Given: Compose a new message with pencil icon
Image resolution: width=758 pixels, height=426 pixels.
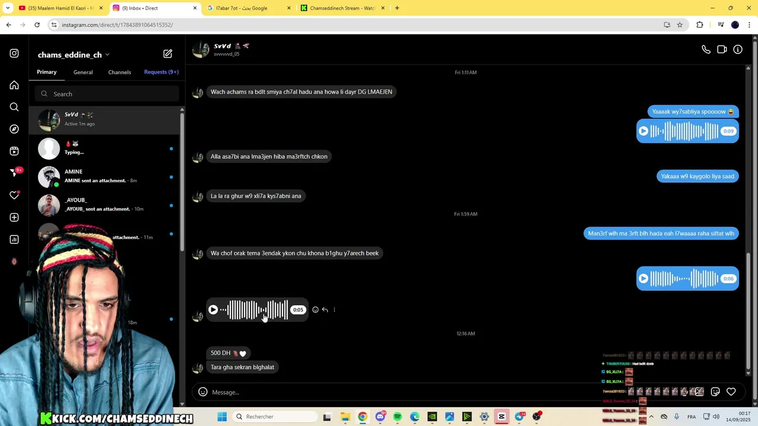Looking at the screenshot, I should click(x=168, y=54).
